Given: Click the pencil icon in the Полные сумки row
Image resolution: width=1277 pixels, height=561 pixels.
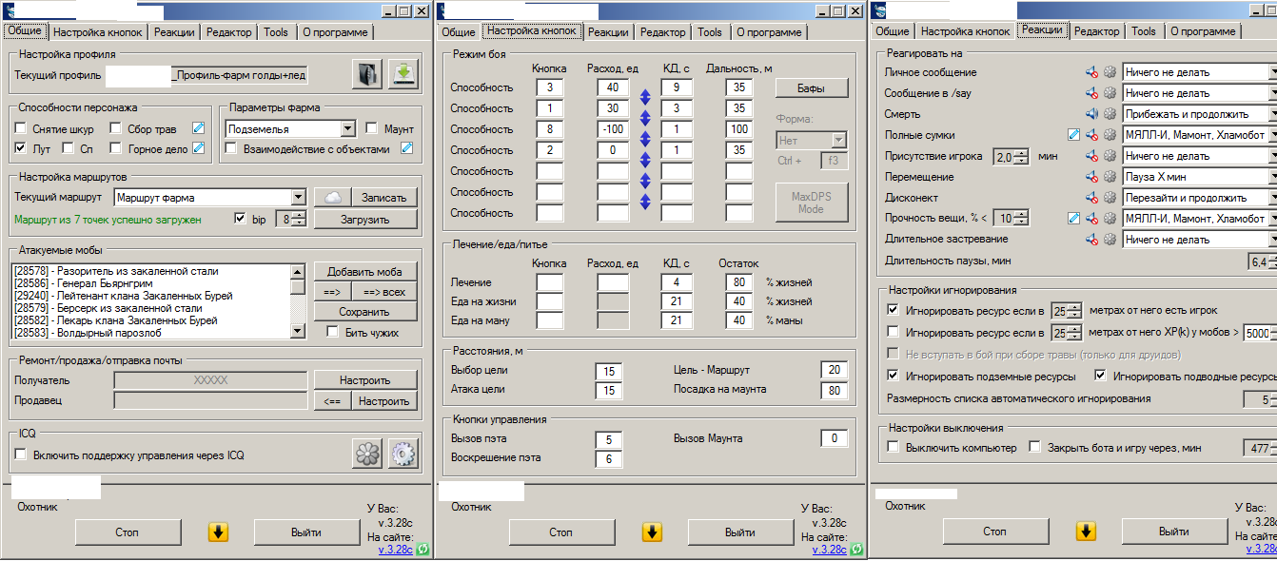Looking at the screenshot, I should click(x=1074, y=135).
